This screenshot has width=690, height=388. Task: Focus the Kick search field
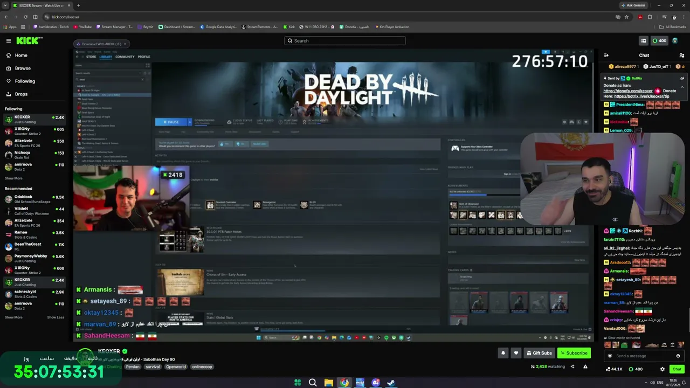(345, 40)
